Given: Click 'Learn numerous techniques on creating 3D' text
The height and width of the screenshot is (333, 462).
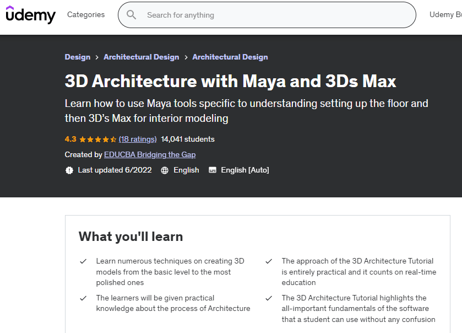Looking at the screenshot, I should 170,261.
